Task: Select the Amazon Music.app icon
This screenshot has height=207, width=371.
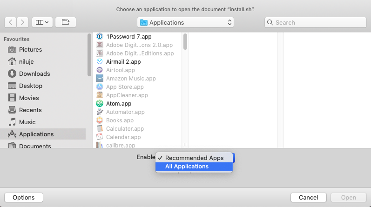Action: [x=100, y=78]
